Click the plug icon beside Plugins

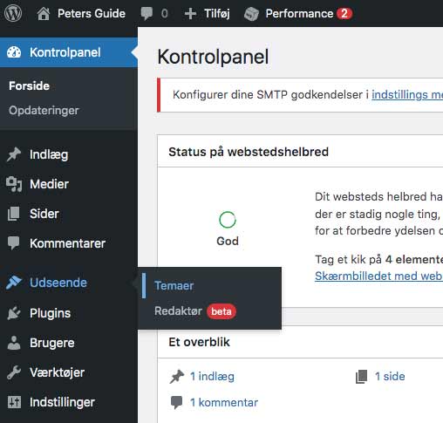point(14,313)
